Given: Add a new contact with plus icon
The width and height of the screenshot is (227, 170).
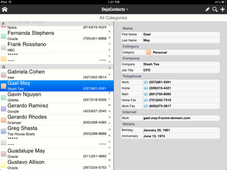Looking at the screenshot, I should click(x=222, y=9).
